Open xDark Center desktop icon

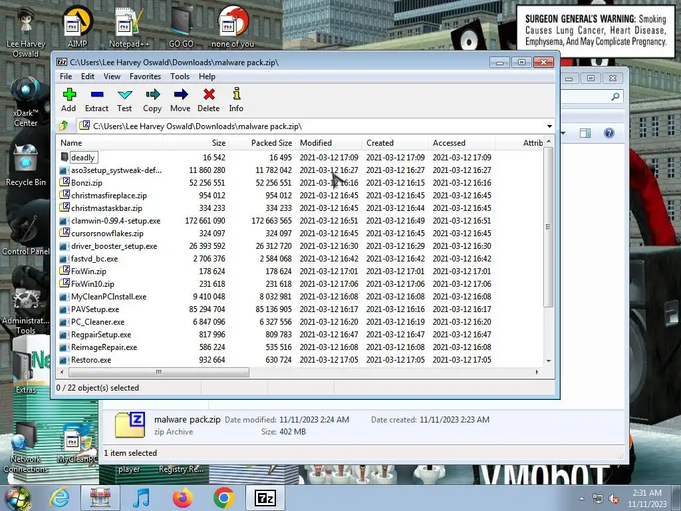(x=26, y=101)
